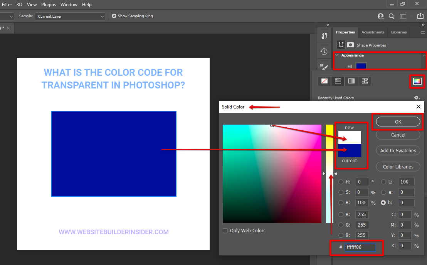Viewport: 427px width, 265px height.
Task: Choose the Solid Color fill type icon
Action: point(338,81)
